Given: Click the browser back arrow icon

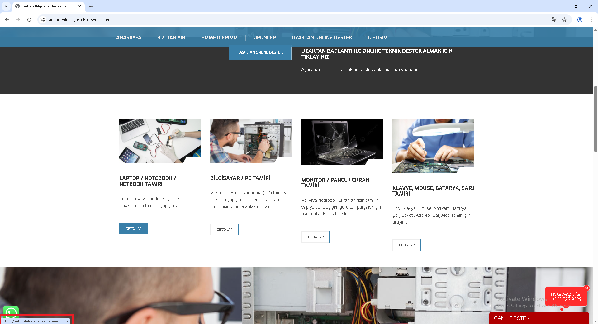Looking at the screenshot, I should point(7,20).
